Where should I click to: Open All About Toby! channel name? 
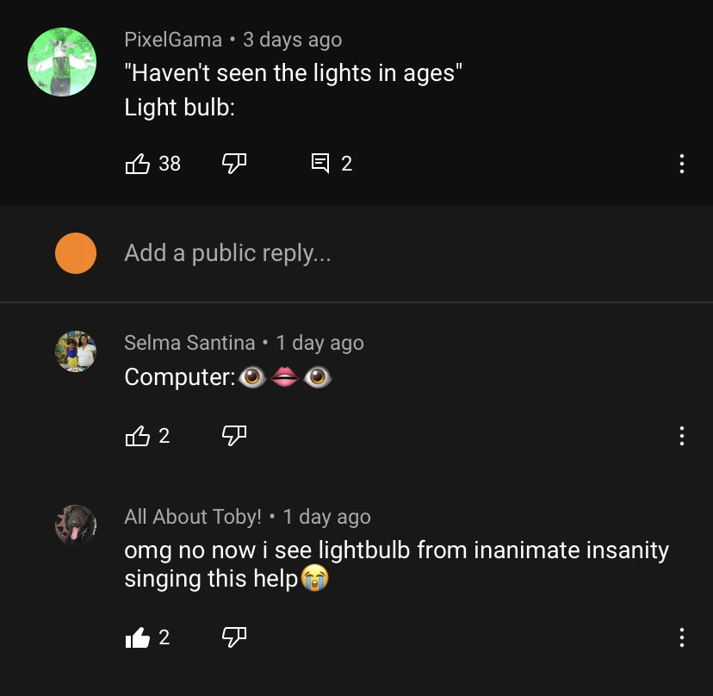(193, 517)
